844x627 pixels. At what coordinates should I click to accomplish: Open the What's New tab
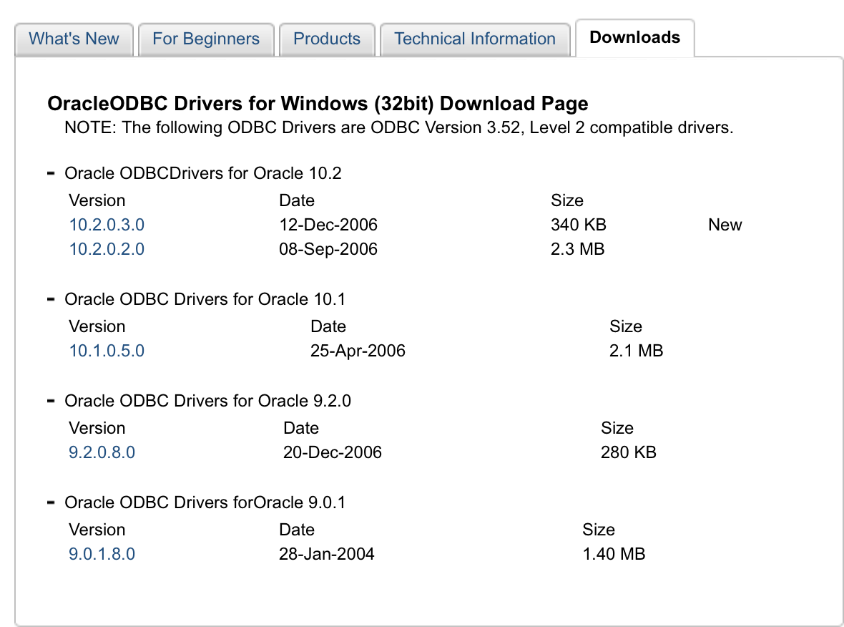point(74,39)
